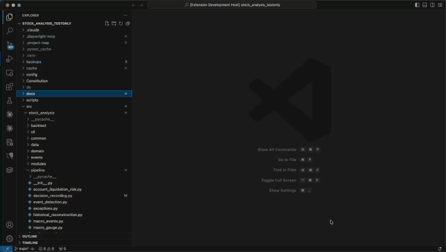Open the Testing flask view
The width and height of the screenshot is (446, 252).
pos(9,100)
